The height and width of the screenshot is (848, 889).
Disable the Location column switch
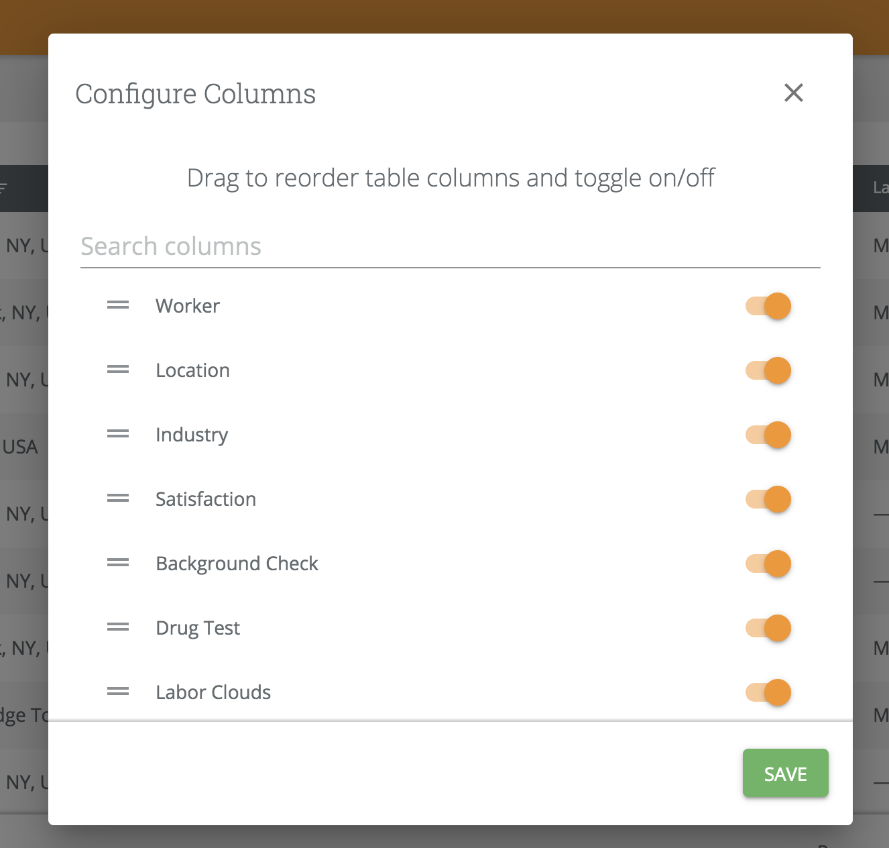click(x=768, y=370)
